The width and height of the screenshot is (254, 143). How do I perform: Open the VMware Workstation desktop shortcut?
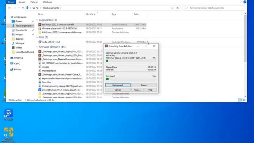9,135
